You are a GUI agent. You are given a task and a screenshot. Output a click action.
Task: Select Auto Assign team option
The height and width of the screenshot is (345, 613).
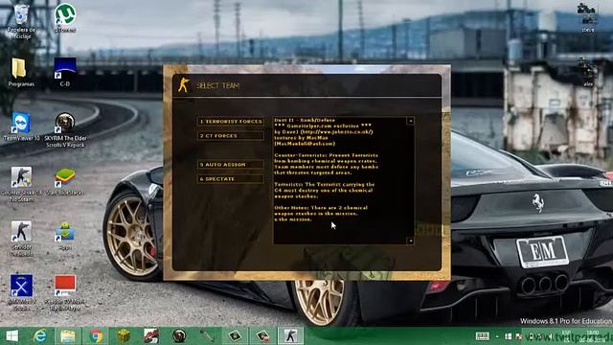click(x=231, y=165)
